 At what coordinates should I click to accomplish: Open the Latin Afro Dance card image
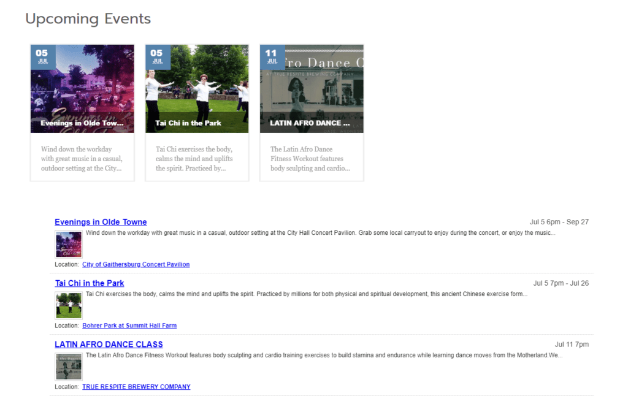(x=312, y=89)
